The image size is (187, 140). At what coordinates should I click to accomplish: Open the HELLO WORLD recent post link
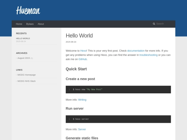coord(23,38)
